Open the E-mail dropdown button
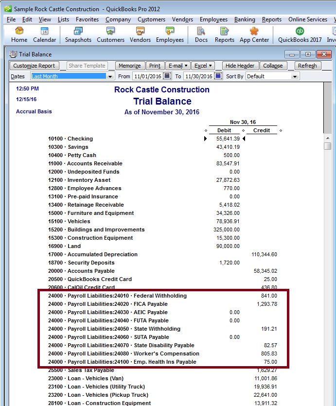The height and width of the screenshot is (406, 336). pos(178,66)
